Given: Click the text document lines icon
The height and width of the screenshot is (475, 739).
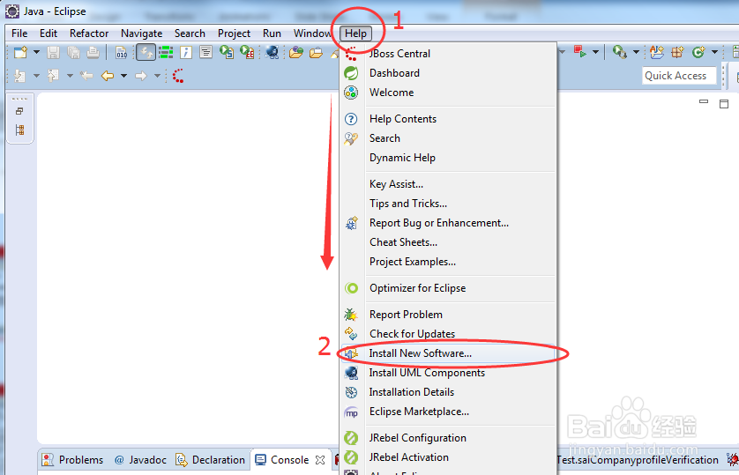Looking at the screenshot, I should 206,52.
